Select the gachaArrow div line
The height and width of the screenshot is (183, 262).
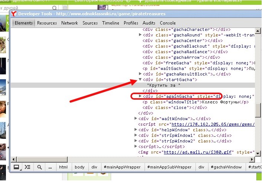point(181,57)
